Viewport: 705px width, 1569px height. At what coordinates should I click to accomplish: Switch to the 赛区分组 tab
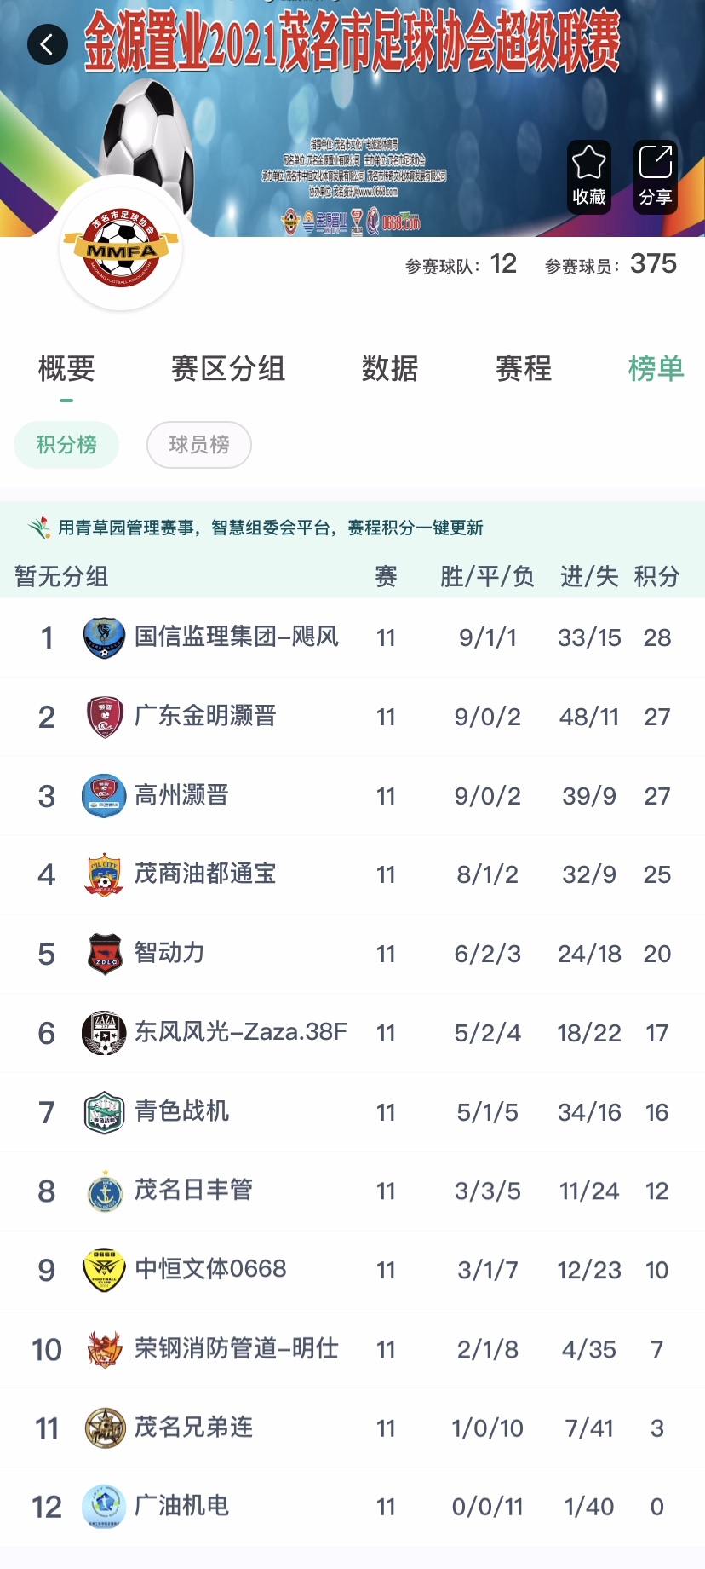(x=228, y=369)
